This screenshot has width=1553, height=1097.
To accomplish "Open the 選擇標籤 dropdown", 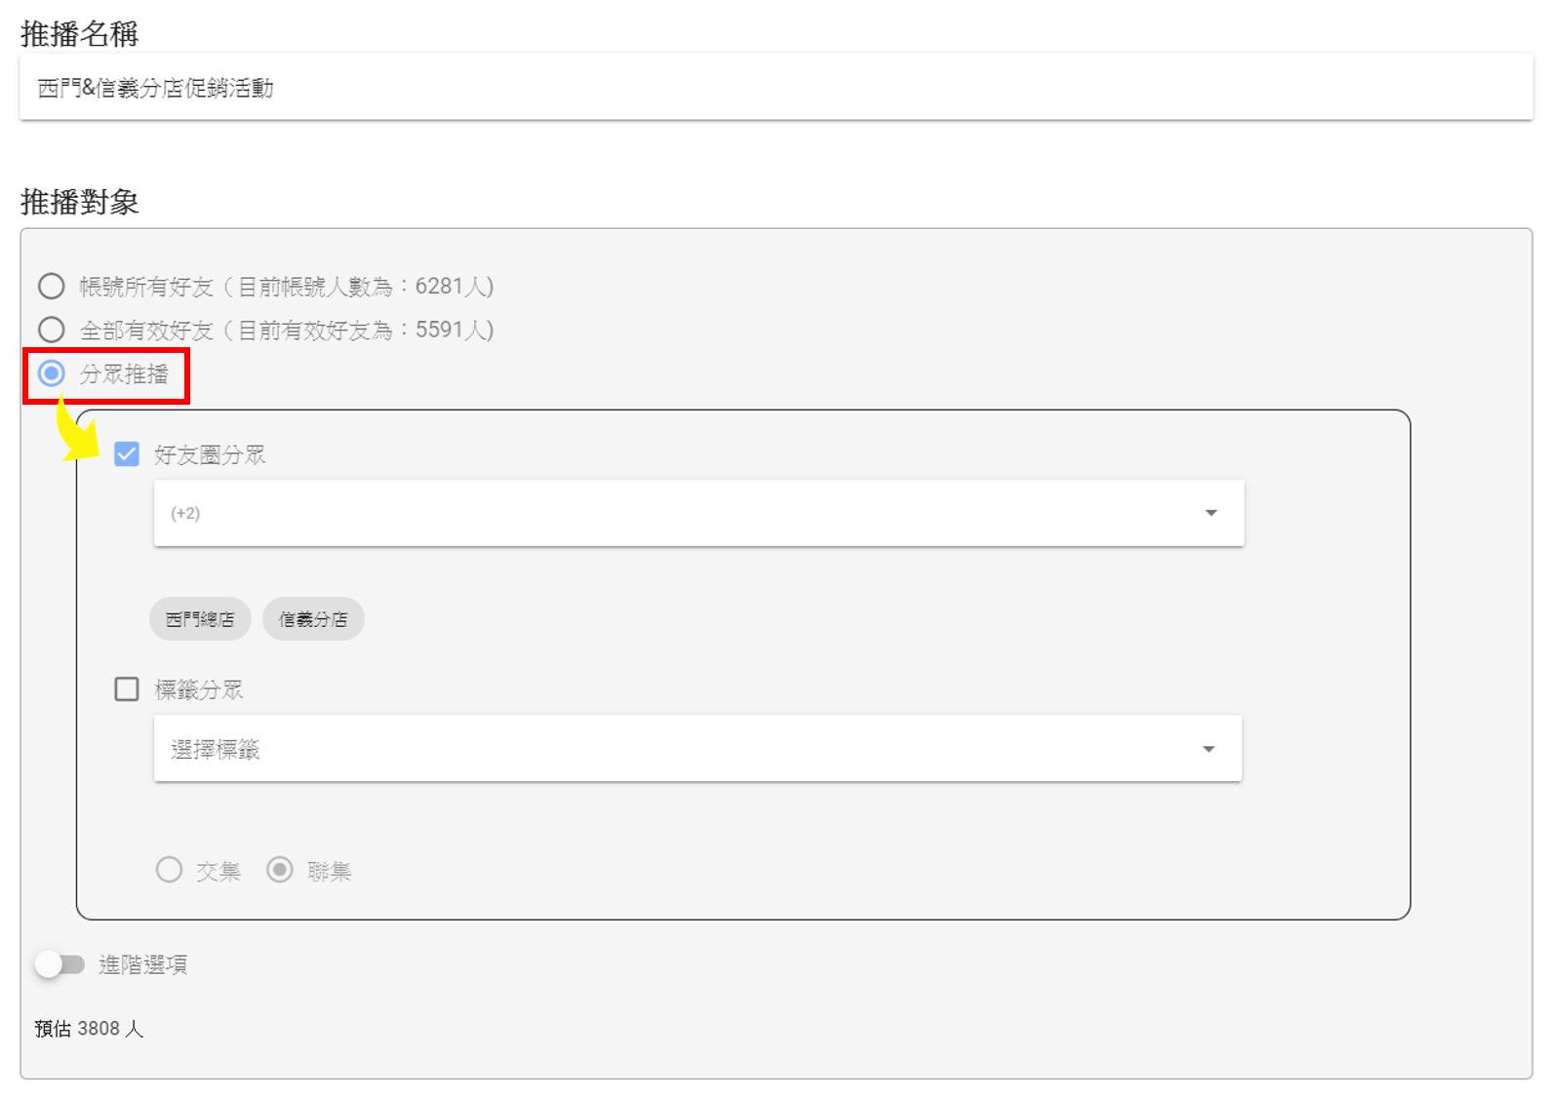I will pos(683,749).
